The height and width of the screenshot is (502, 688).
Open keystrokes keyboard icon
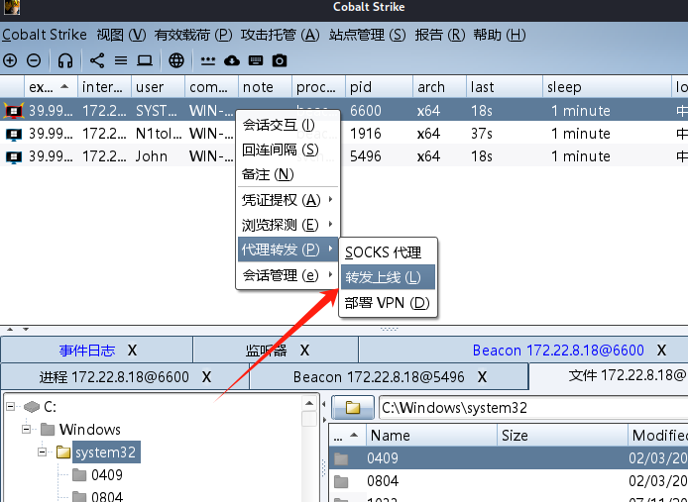click(256, 60)
